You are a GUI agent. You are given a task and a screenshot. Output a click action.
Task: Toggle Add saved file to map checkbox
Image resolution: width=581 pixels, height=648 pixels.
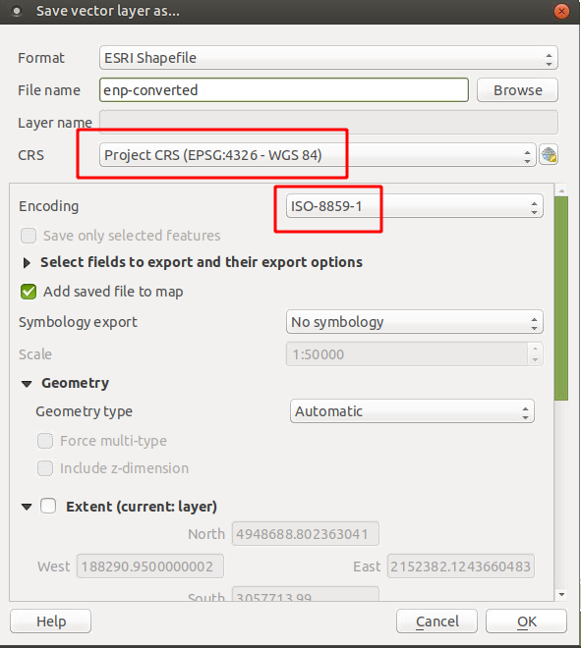coord(29,292)
